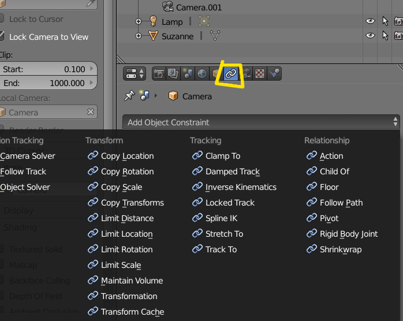Click the Camera.001 camera data icon

pyautogui.click(x=168, y=6)
